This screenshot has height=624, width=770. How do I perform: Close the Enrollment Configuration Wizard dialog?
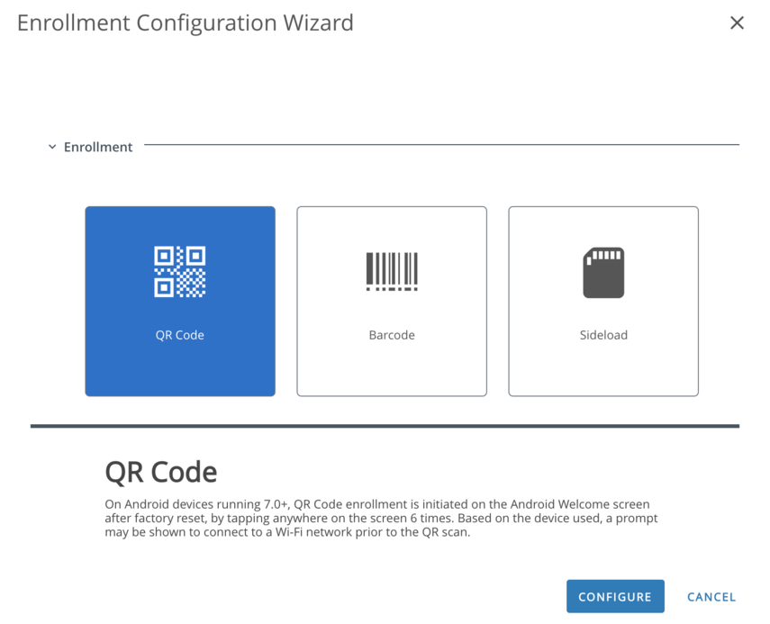click(737, 23)
